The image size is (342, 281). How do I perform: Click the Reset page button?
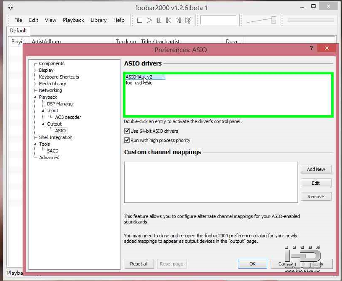(172, 264)
